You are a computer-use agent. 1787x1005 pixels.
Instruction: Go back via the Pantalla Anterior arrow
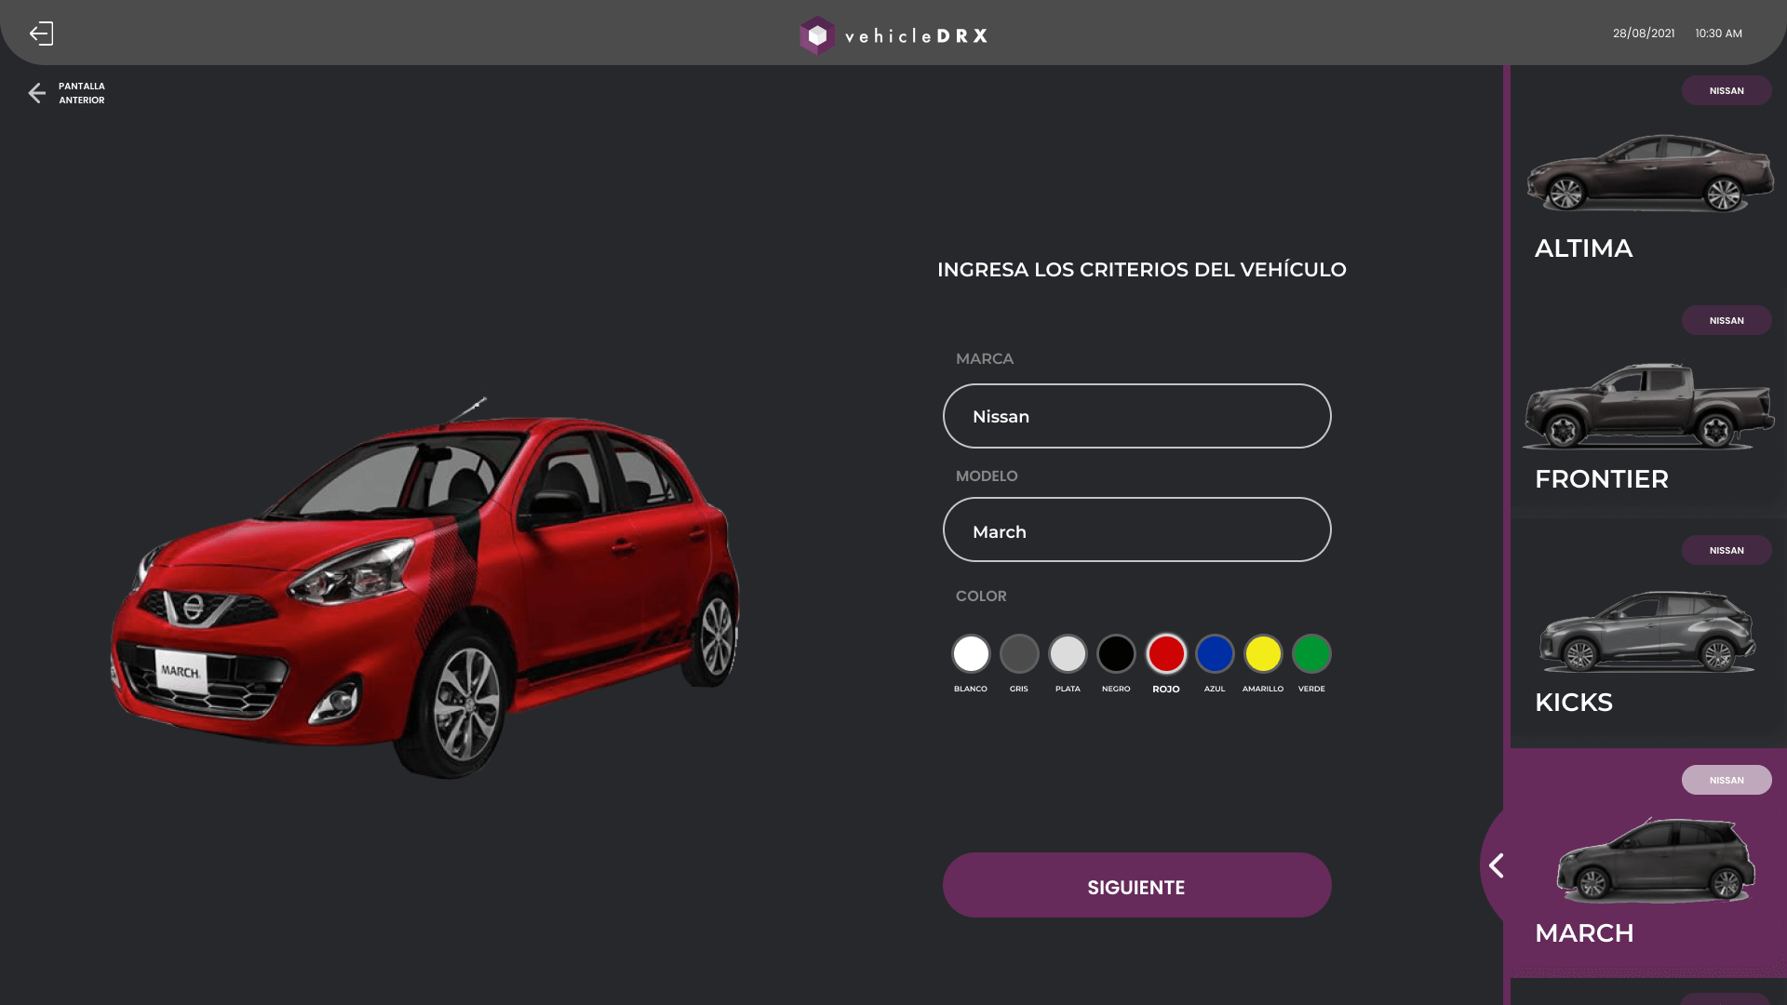click(36, 93)
